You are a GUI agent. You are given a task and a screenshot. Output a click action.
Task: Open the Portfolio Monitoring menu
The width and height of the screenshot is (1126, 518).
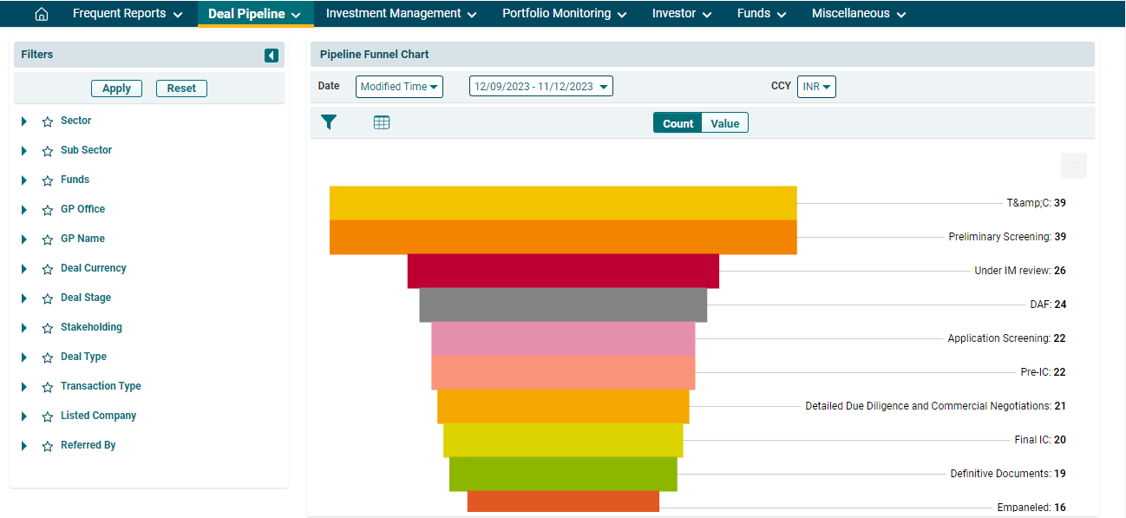(x=565, y=14)
